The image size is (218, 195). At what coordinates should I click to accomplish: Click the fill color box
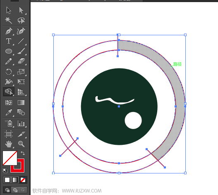point(10,158)
